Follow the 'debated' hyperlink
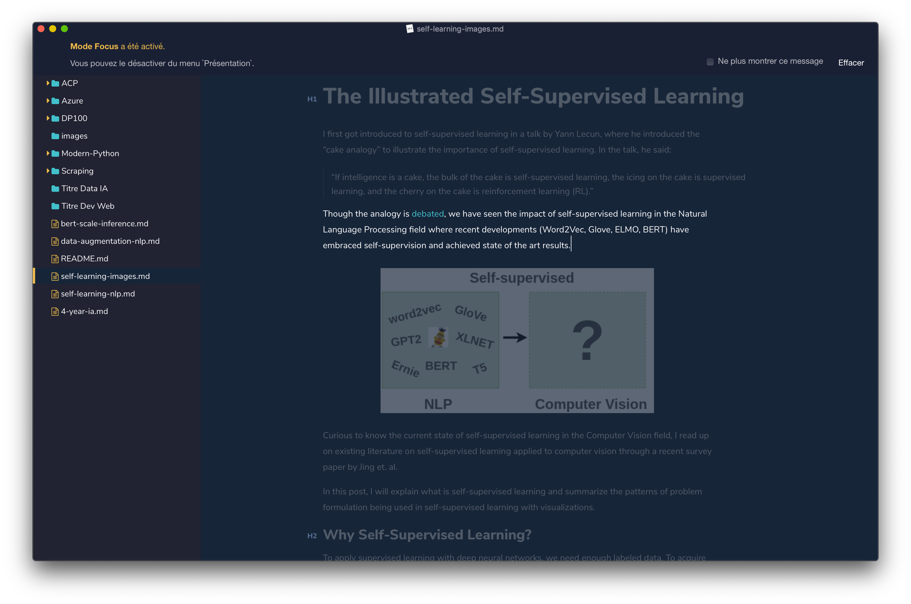The image size is (911, 604). [x=427, y=214]
